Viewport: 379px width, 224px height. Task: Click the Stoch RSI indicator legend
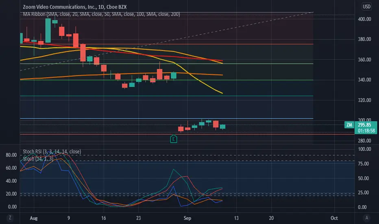[52, 152]
